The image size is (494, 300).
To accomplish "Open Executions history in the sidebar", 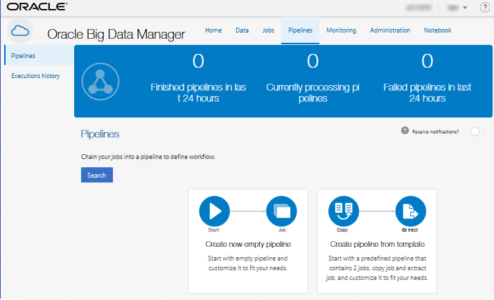I will [x=35, y=76].
